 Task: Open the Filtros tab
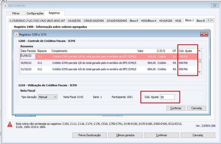pyautogui.click(x=16, y=13)
